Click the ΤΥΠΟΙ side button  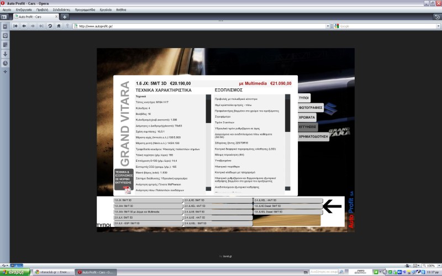point(304,98)
